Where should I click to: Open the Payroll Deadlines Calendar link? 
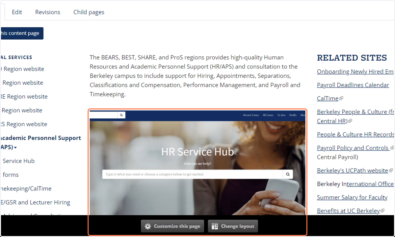point(353,85)
